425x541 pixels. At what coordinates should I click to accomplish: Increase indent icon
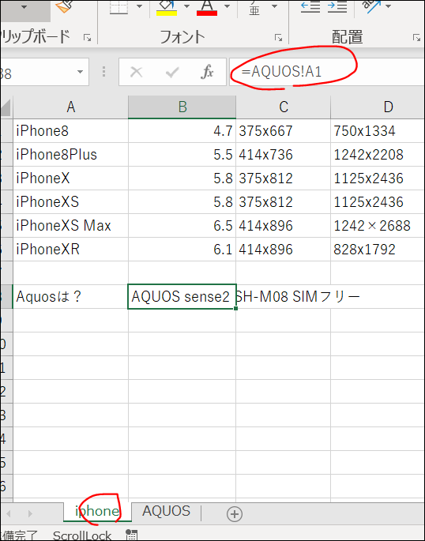point(337,7)
